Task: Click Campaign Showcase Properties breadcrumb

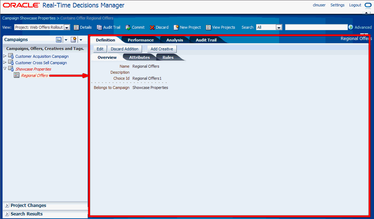Action: click(x=29, y=18)
